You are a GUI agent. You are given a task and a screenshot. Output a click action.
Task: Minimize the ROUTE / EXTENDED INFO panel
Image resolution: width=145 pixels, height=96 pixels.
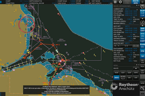coord(139,5)
